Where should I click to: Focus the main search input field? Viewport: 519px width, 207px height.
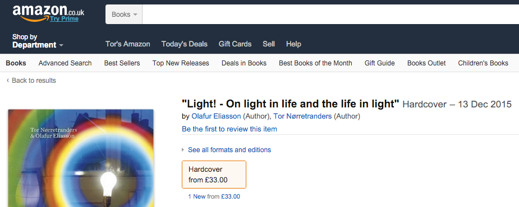330,14
